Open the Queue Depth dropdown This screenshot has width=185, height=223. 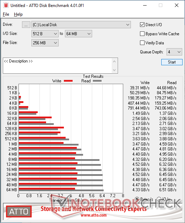pyautogui.click(x=174, y=52)
